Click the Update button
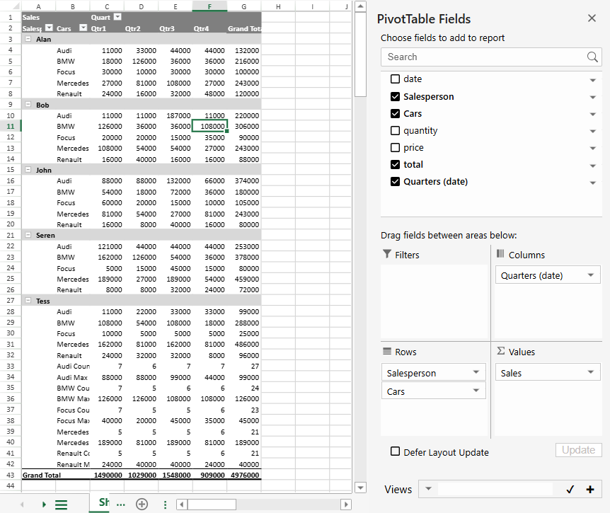This screenshot has height=513, width=610. coord(578,450)
